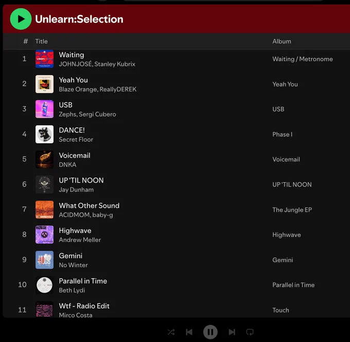The width and height of the screenshot is (350, 342).
Task: Open the album Touch
Action: [x=281, y=310]
